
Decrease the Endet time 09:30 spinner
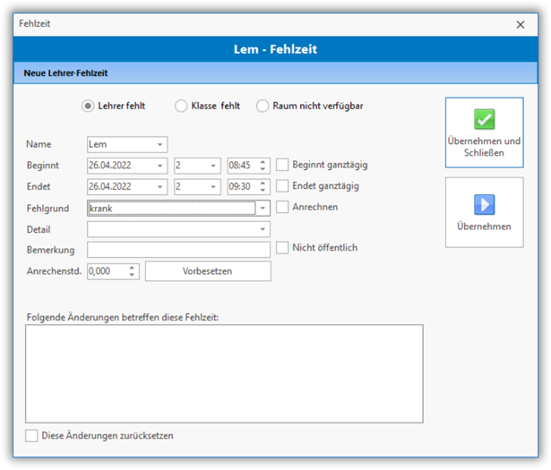point(263,191)
